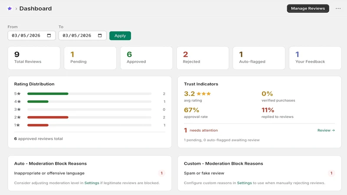Click the Dashboard breadcrumb title
Screen dimensions: 347x195
coord(36,8)
